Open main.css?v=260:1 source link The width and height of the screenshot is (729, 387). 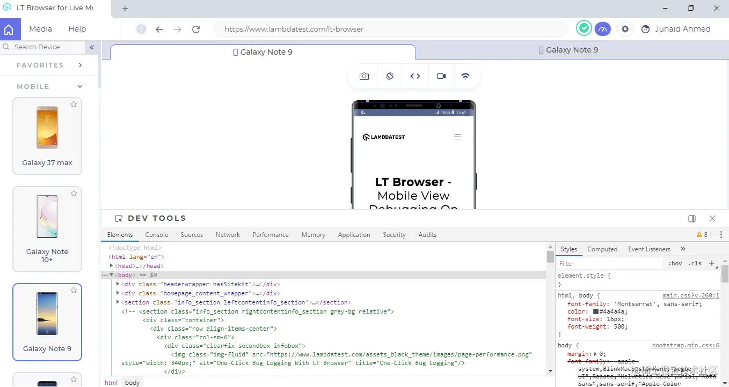click(x=691, y=295)
